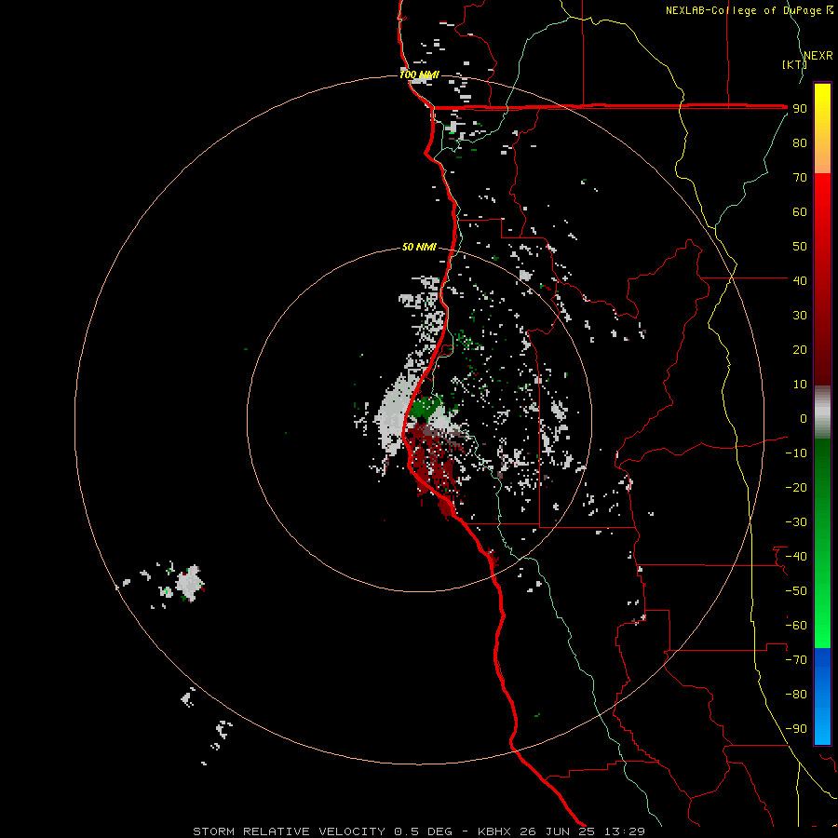The width and height of the screenshot is (838, 838).
Task: Click the Storm Relative Velocity caption text
Action: [418, 831]
